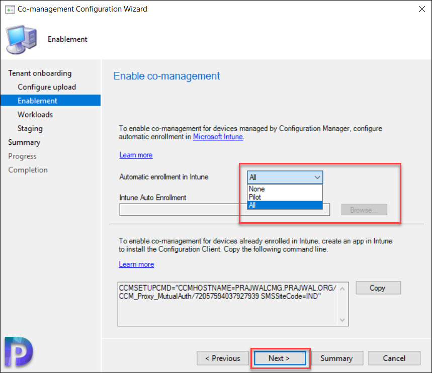The image size is (432, 373).
Task: Select Progress step in sidebar
Action: tap(22, 156)
